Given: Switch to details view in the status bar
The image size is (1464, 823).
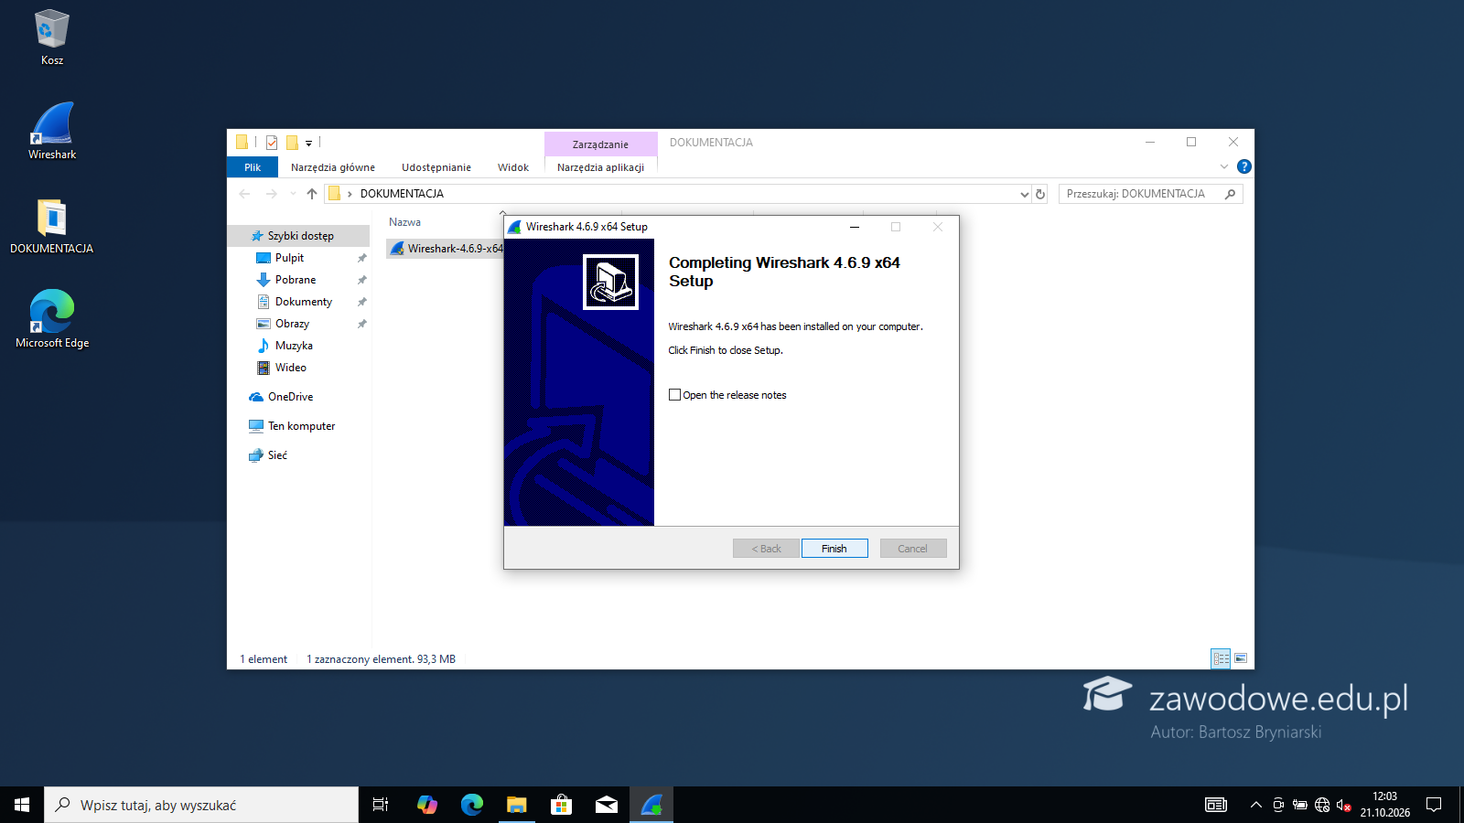Looking at the screenshot, I should [x=1221, y=658].
